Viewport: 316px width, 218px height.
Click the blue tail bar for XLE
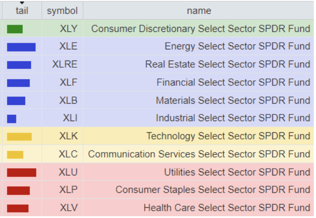[21, 47]
